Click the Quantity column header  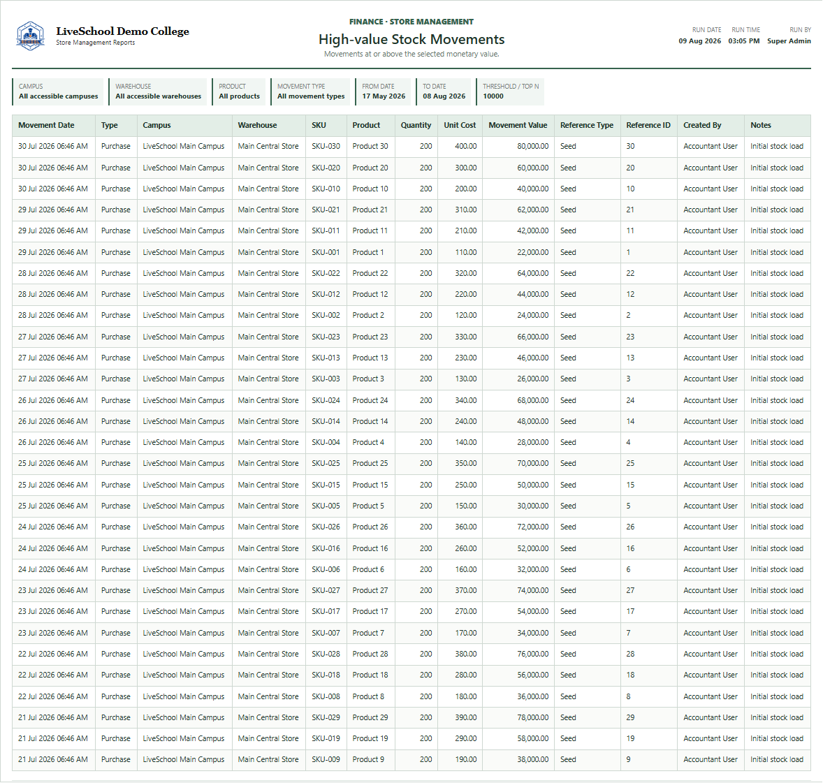416,126
